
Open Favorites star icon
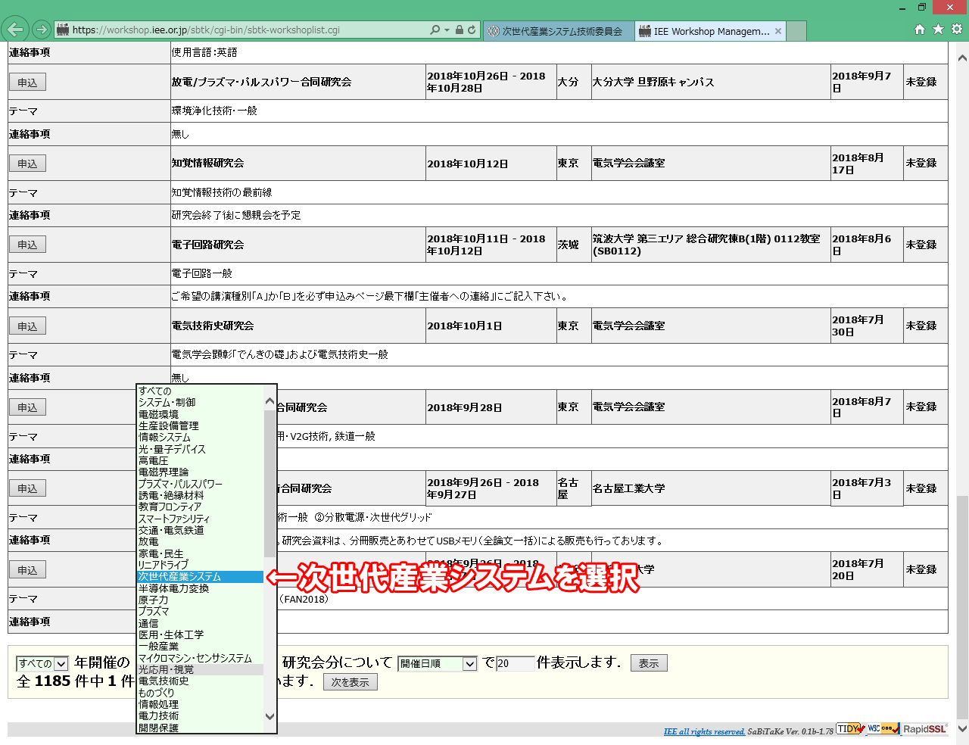coord(938,30)
